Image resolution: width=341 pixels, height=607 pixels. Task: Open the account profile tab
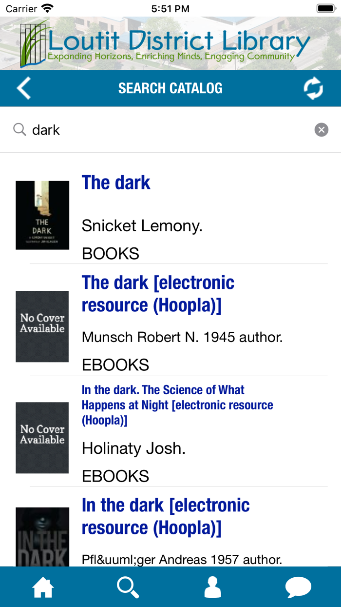click(x=213, y=587)
